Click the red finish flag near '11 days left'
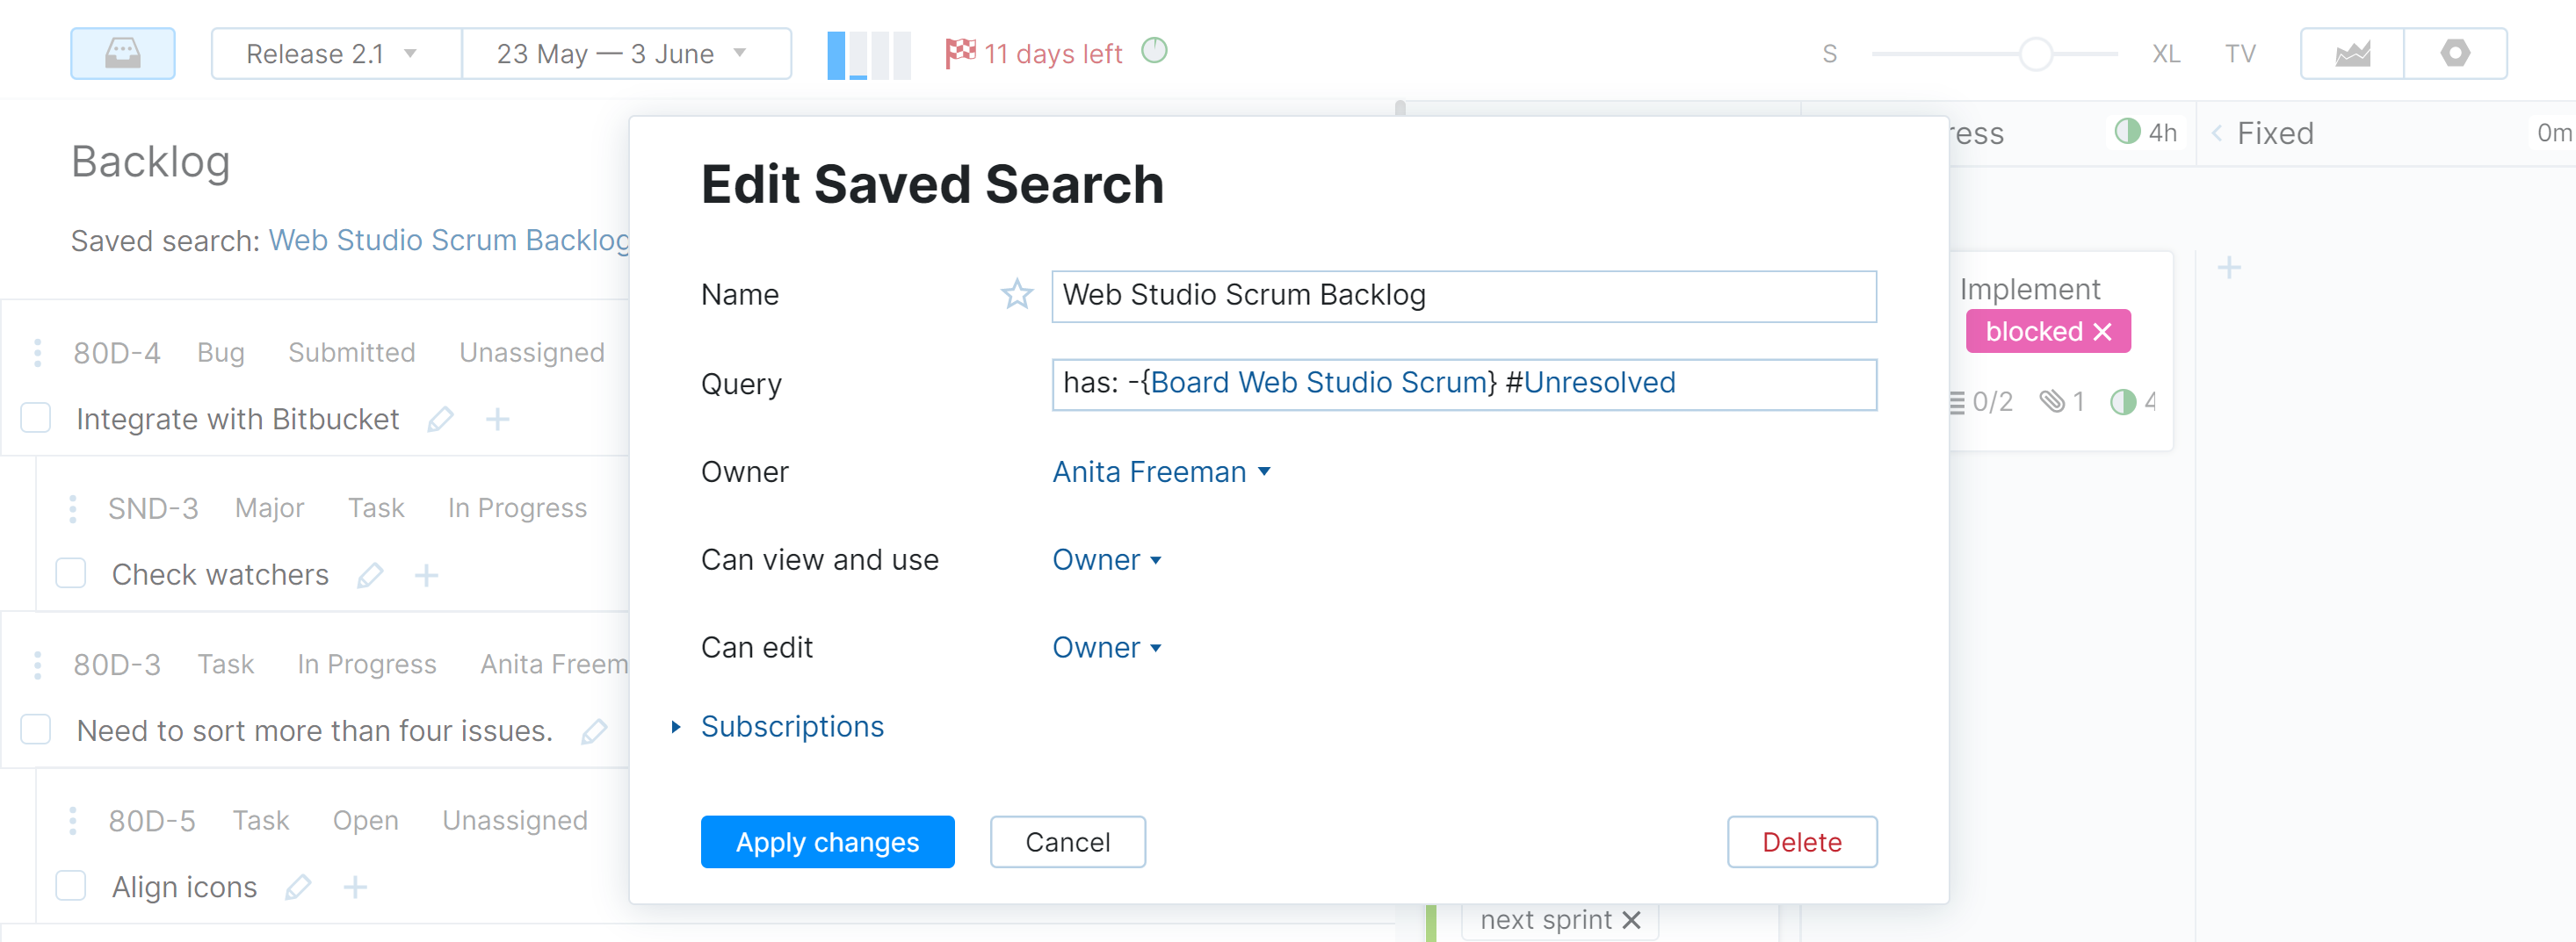2576x942 pixels. click(960, 53)
